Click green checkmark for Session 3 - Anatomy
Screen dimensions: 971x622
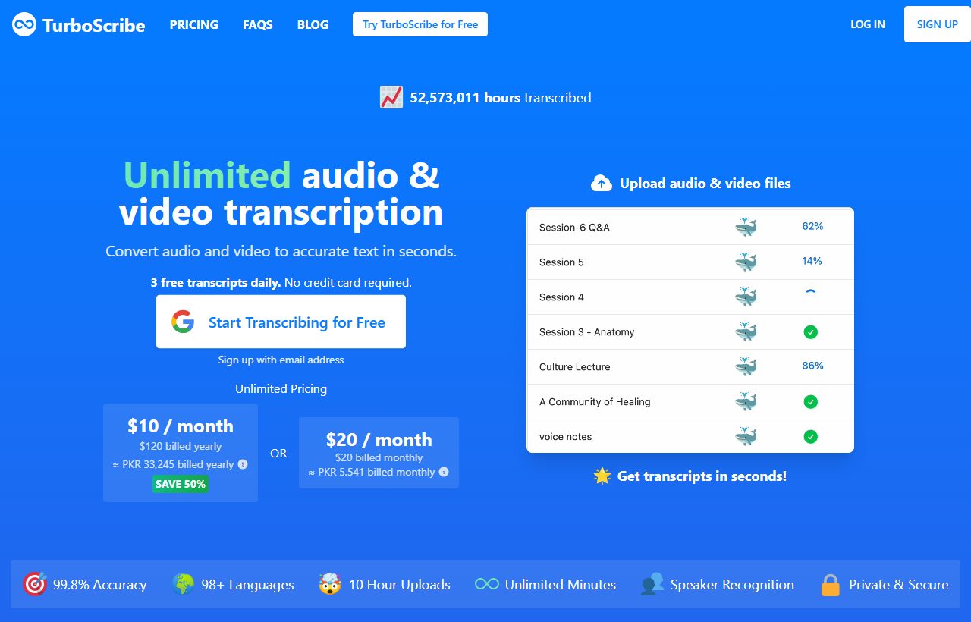click(x=810, y=331)
